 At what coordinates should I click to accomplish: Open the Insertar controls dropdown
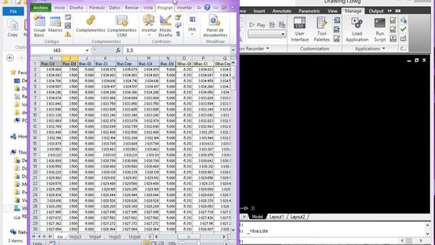(x=150, y=26)
